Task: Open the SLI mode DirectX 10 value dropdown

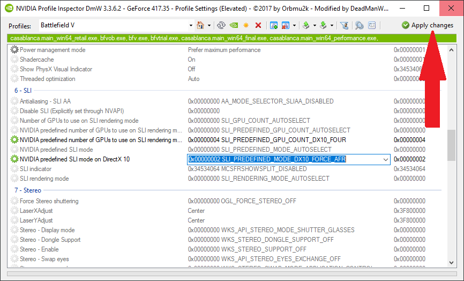Action: (386, 160)
